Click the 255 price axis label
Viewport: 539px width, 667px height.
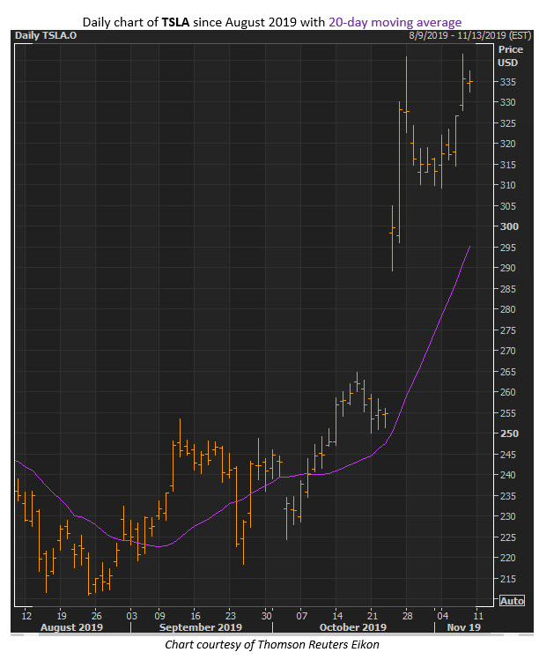click(x=507, y=413)
